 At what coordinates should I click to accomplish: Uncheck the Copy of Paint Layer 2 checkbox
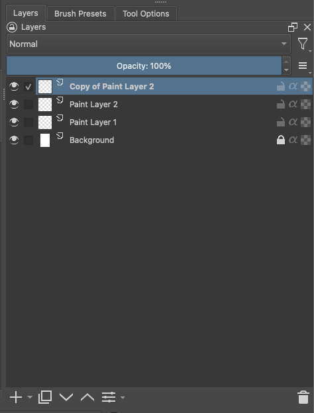(28, 87)
